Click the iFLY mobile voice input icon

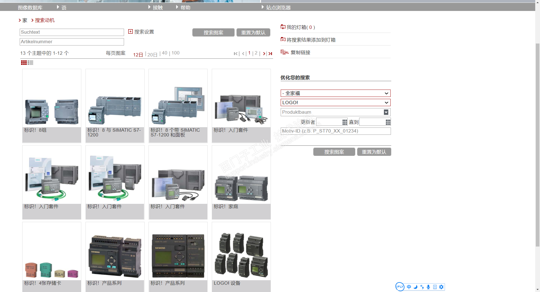(x=435, y=287)
